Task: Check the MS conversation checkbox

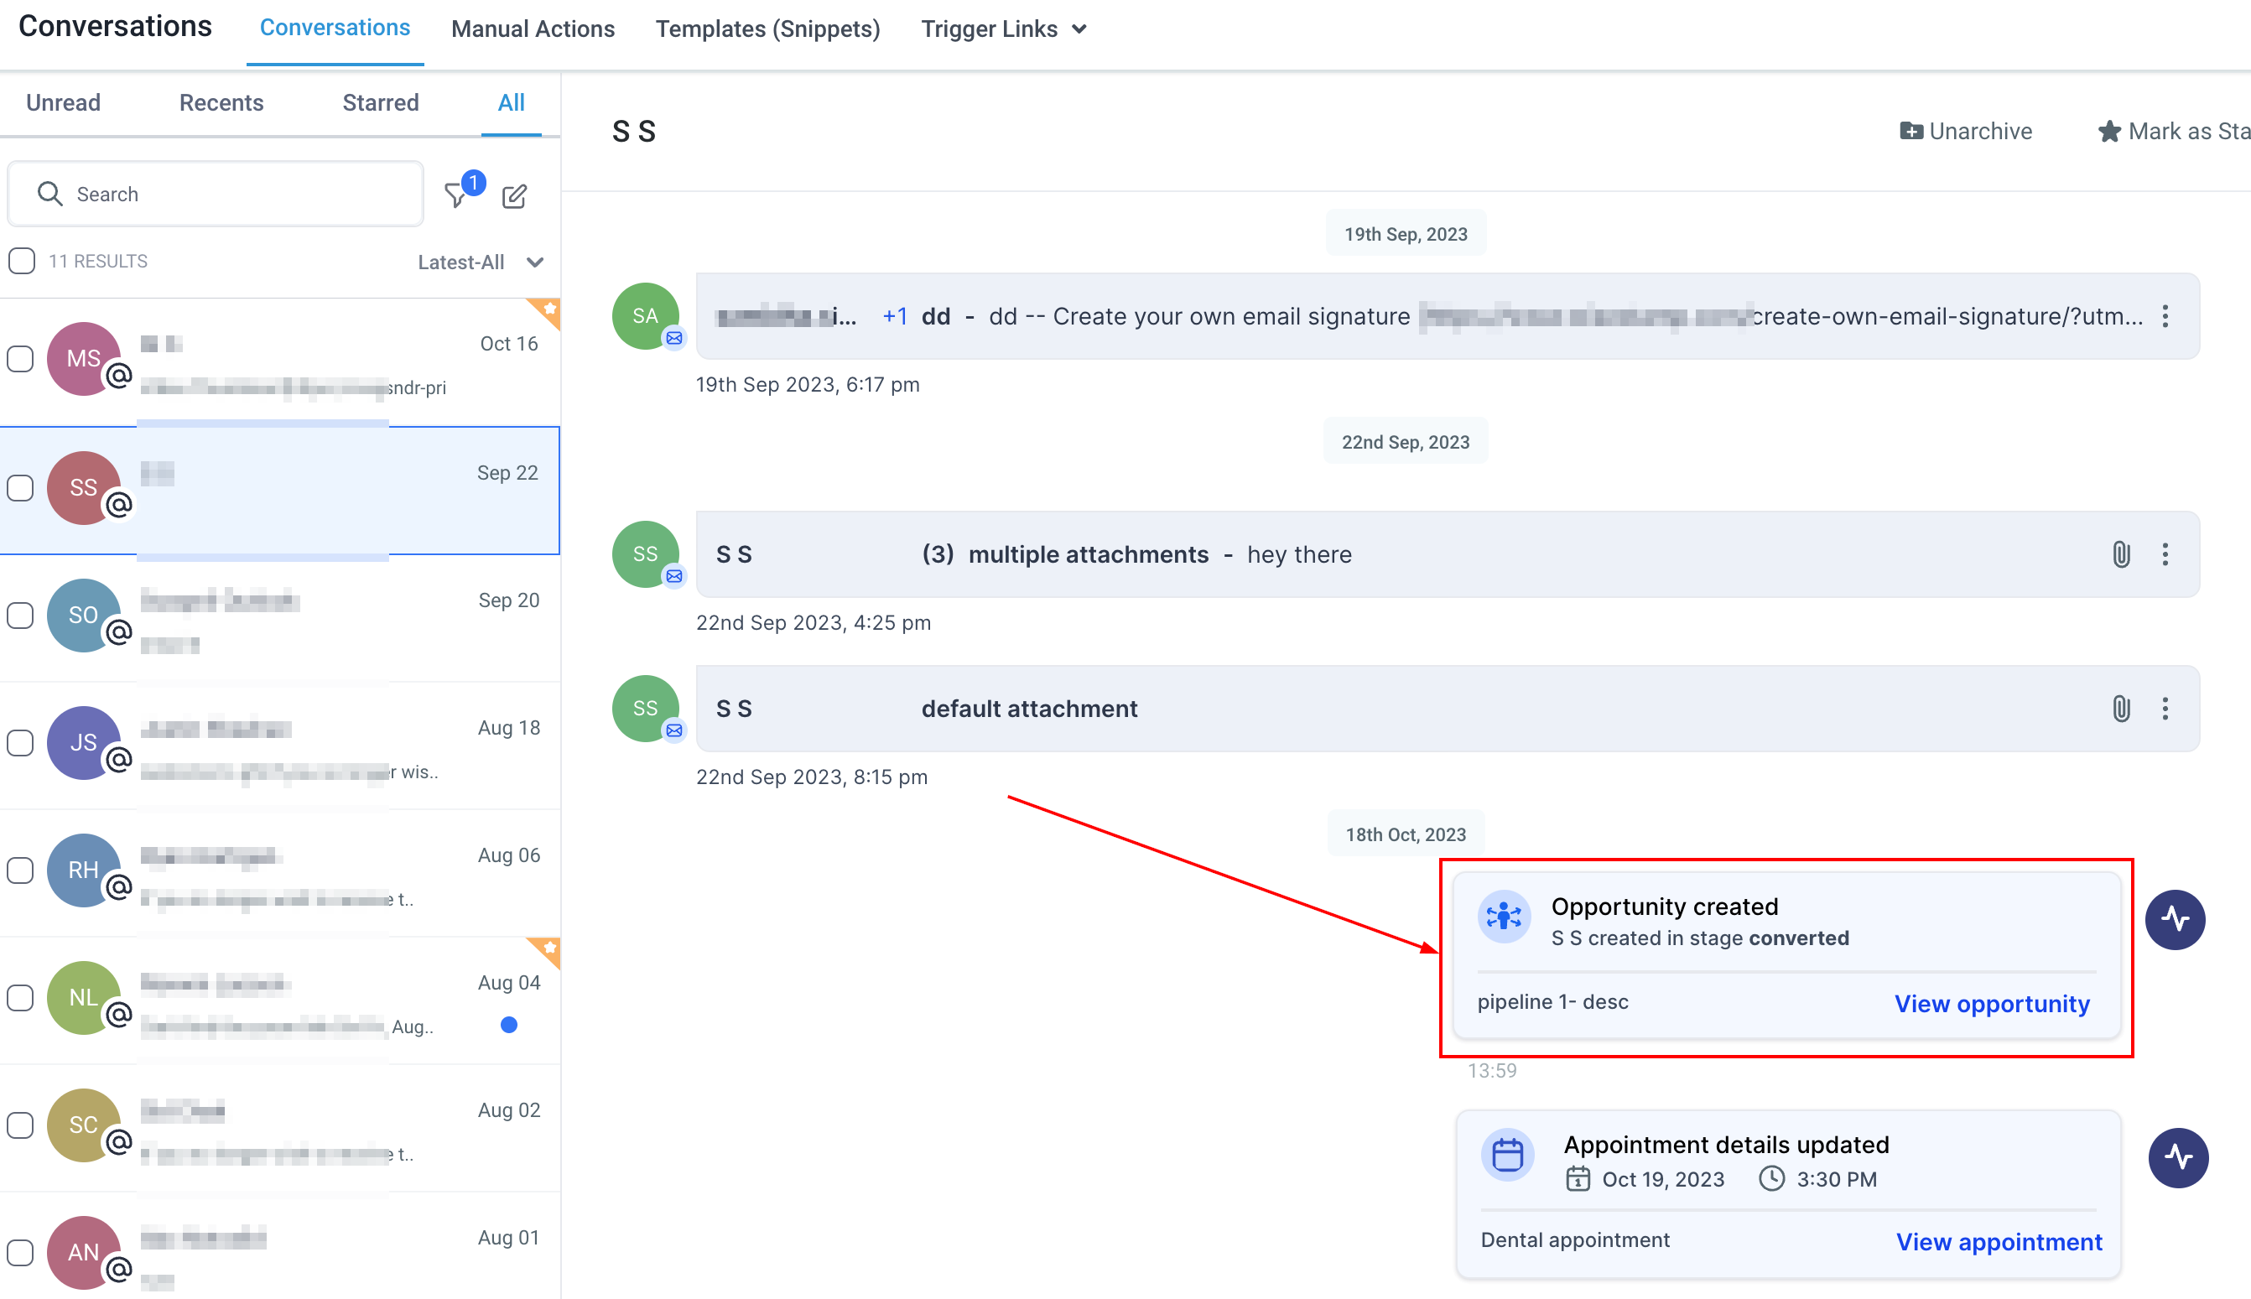Action: click(20, 359)
